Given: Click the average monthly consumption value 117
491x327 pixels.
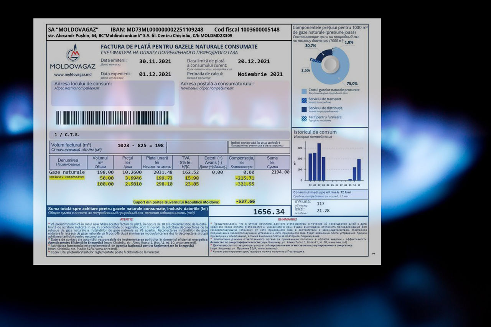Looking at the screenshot, I should 321,204.
